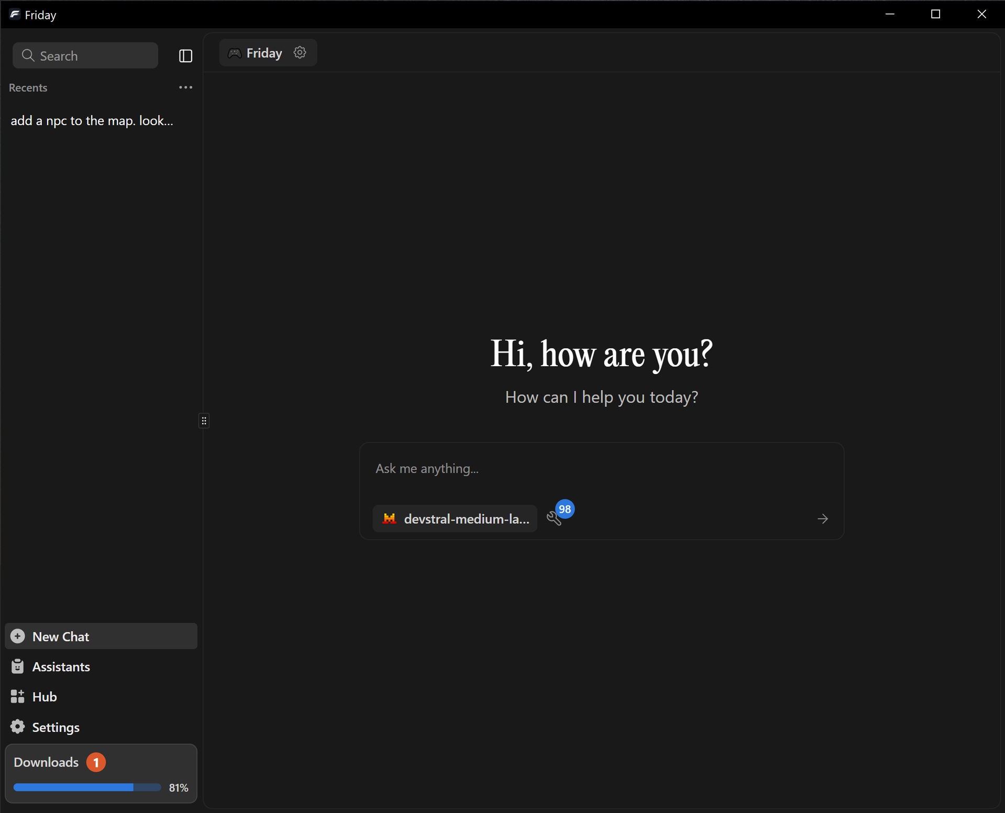The width and height of the screenshot is (1005, 813).
Task: Click the Hub grid icon
Action: click(17, 696)
